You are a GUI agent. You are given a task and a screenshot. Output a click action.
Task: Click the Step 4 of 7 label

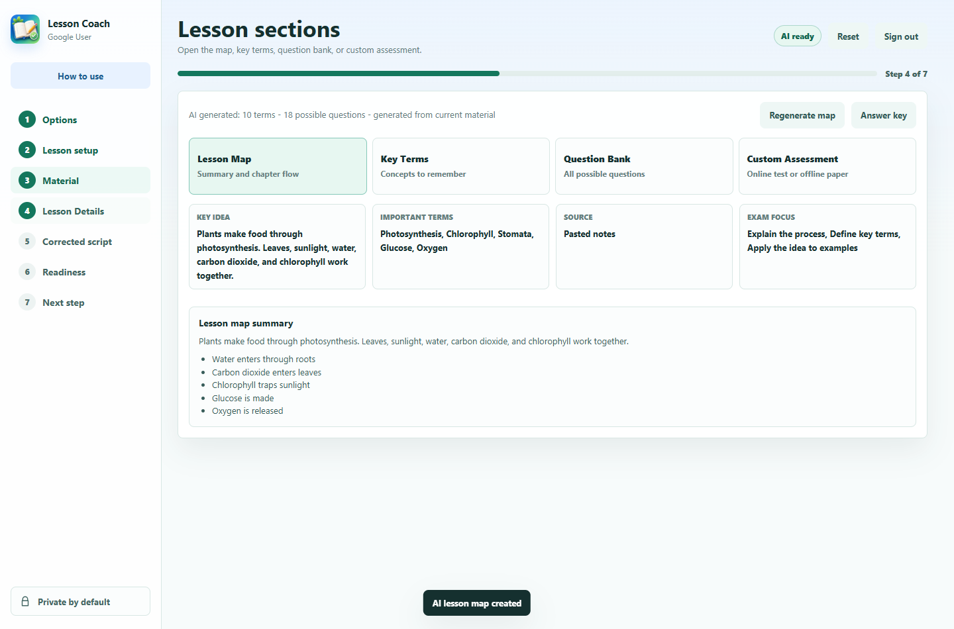click(x=906, y=74)
